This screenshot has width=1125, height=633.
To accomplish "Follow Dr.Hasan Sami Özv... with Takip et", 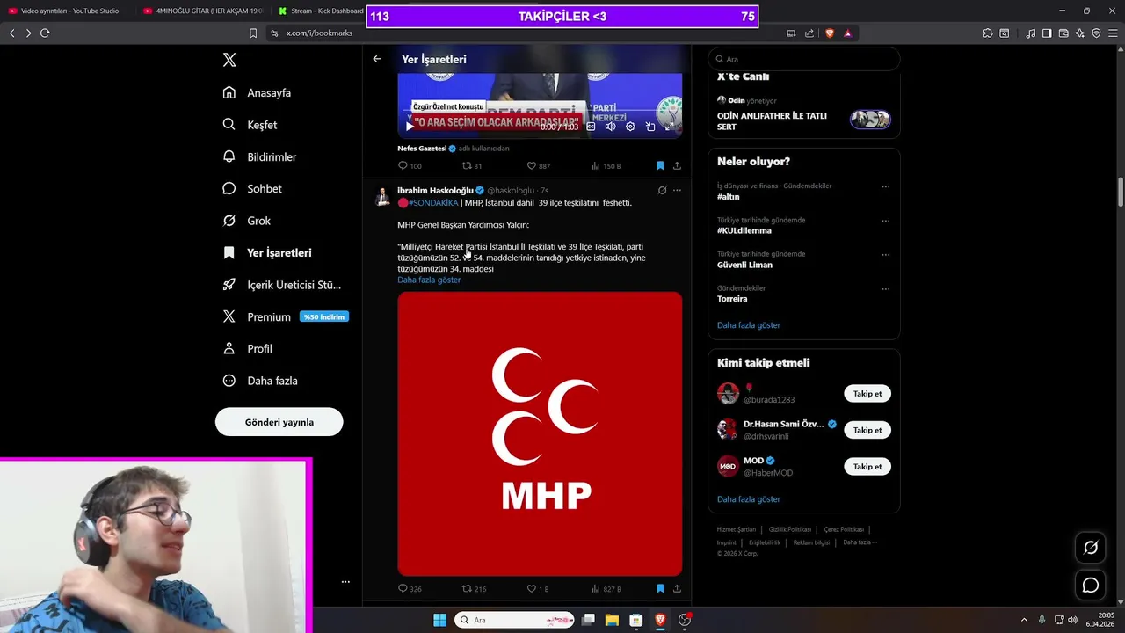I will [x=867, y=430].
